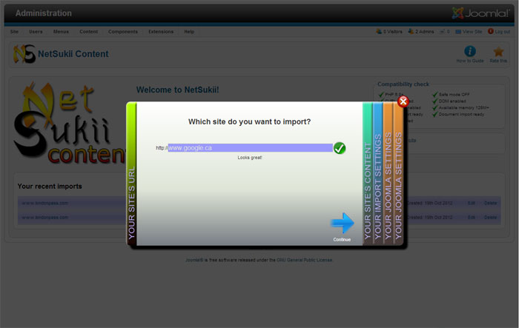Click the Safe mode OFF check item
The height and width of the screenshot is (328, 519).
pyautogui.click(x=451, y=95)
